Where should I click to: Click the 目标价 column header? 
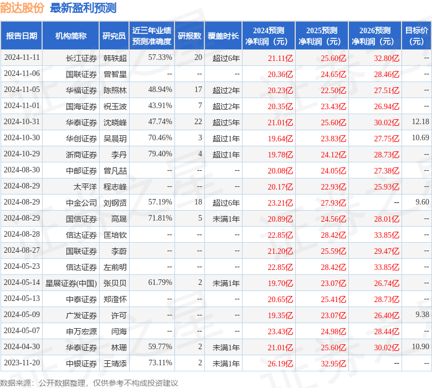click(x=417, y=36)
